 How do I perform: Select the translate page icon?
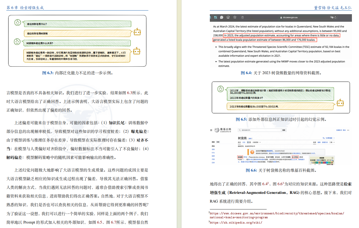[216, 17]
